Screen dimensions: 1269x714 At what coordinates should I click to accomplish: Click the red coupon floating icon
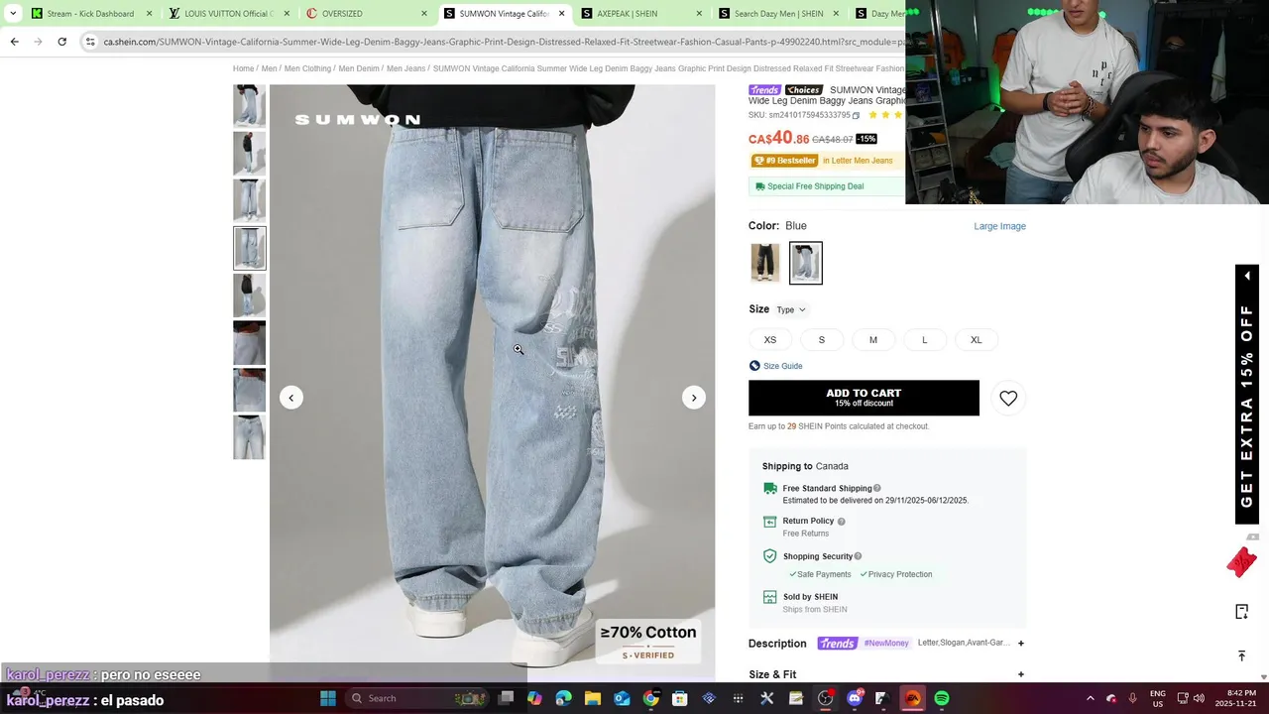click(x=1241, y=561)
